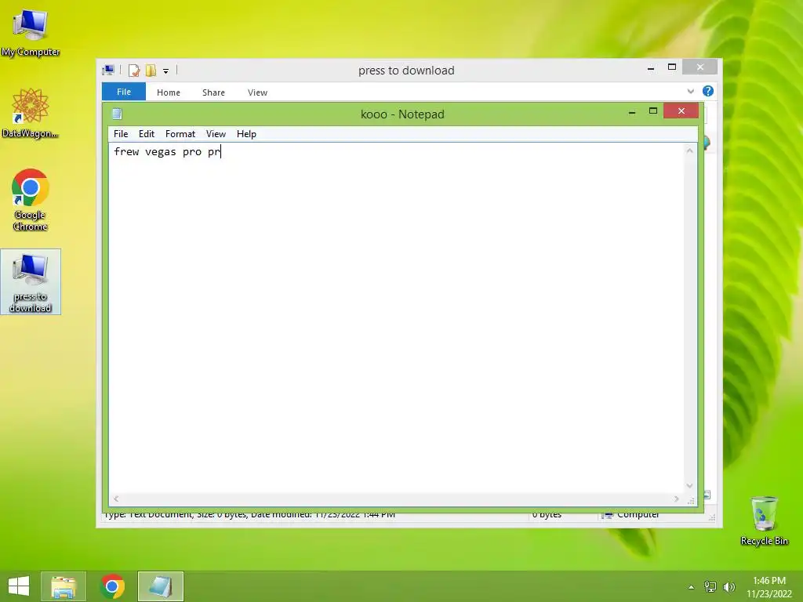803x602 pixels.
Task: Close the kooo Notepad window
Action: tap(681, 111)
